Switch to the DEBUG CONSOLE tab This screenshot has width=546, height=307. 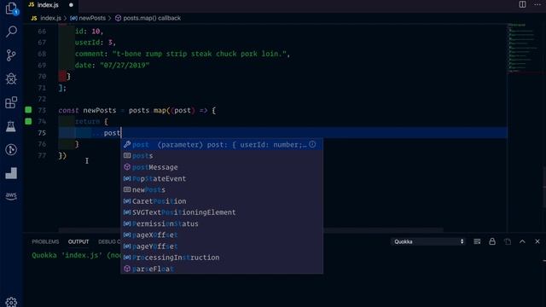109,241
